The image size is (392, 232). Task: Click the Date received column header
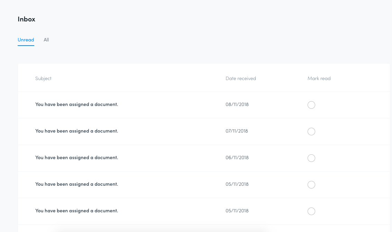point(241,79)
